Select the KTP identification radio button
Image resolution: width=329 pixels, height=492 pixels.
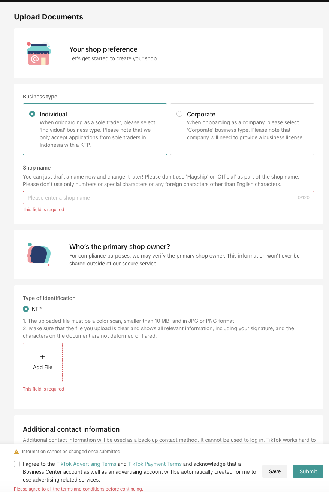26,309
